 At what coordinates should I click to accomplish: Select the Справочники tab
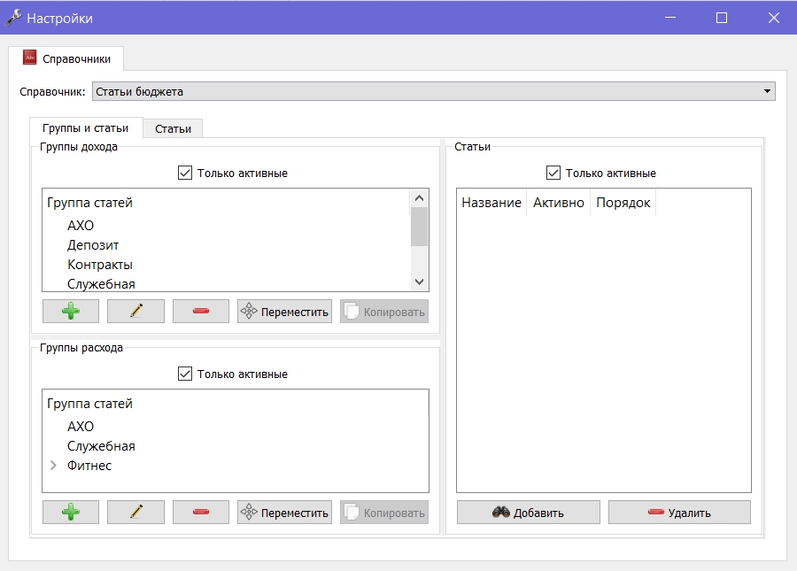coord(66,58)
